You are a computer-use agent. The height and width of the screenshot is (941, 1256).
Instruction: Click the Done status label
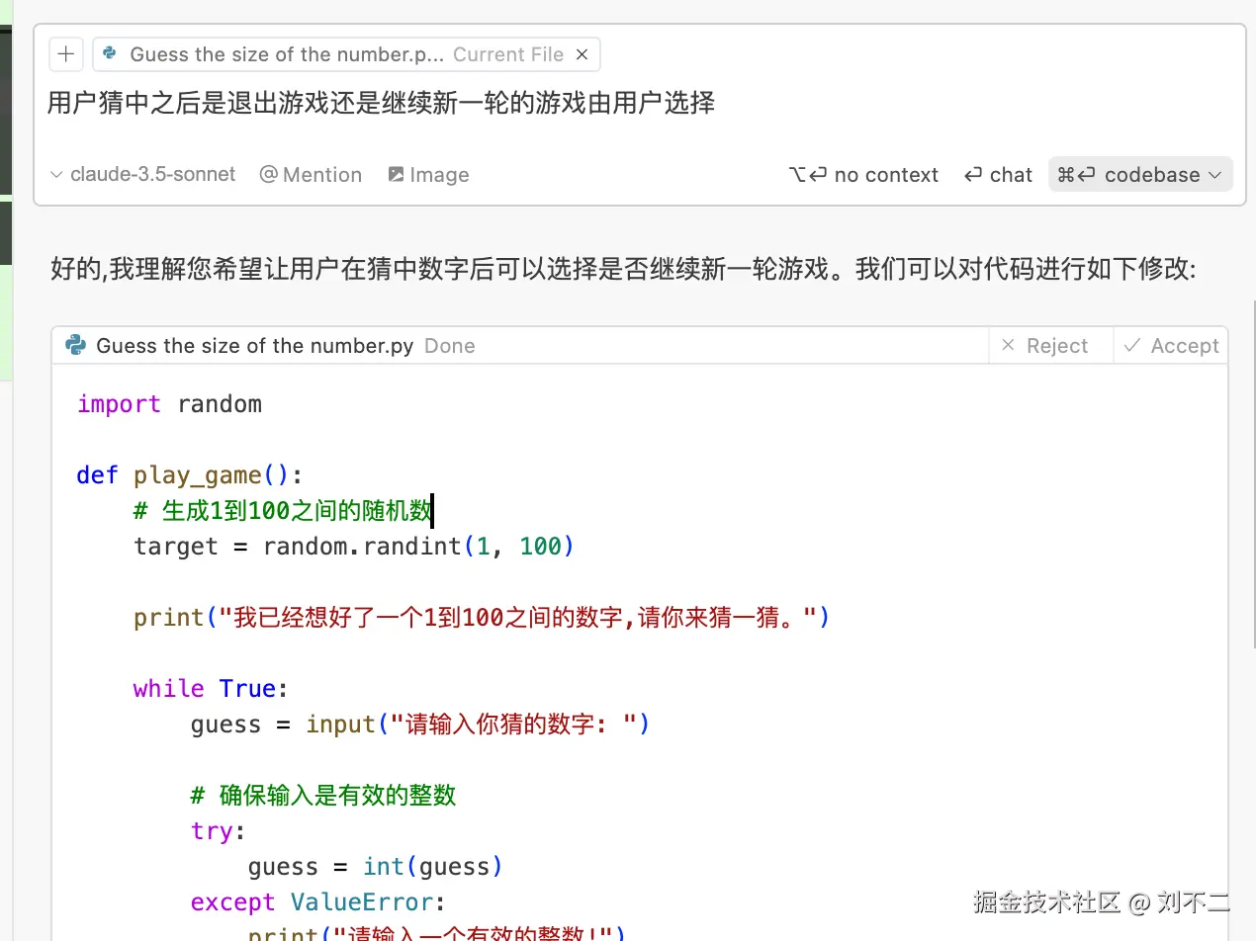click(450, 345)
